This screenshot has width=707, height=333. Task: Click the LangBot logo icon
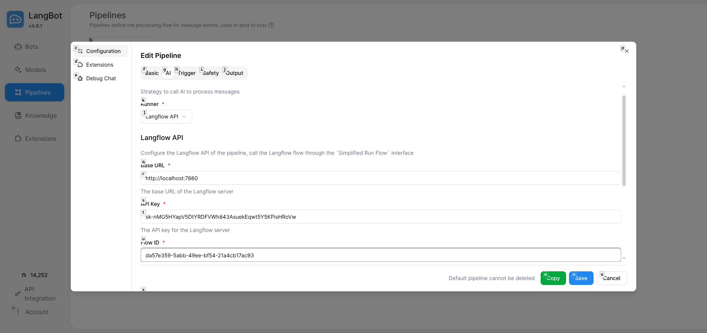click(15, 19)
